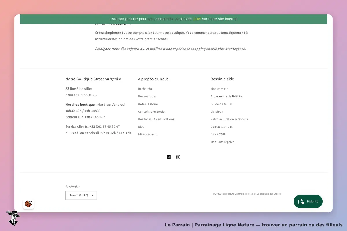Click the 'Rejoignez-nous dès aujourd'hui' italic sentence

pos(171,49)
